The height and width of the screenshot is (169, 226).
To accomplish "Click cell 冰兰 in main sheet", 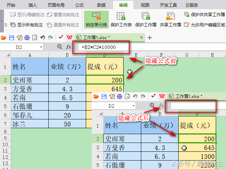I will pyautogui.click(x=30, y=124).
